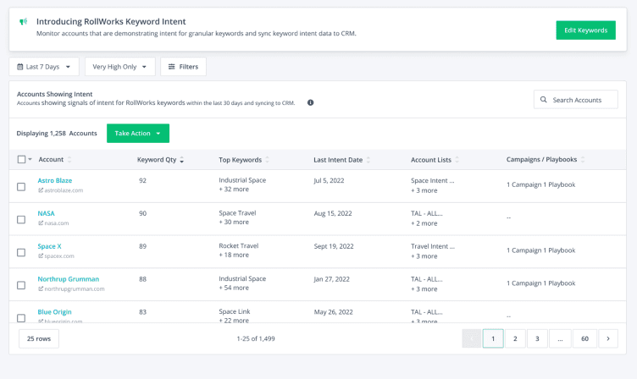Sort by Last Intent Date column arrows
637x379 pixels.
[368, 160]
